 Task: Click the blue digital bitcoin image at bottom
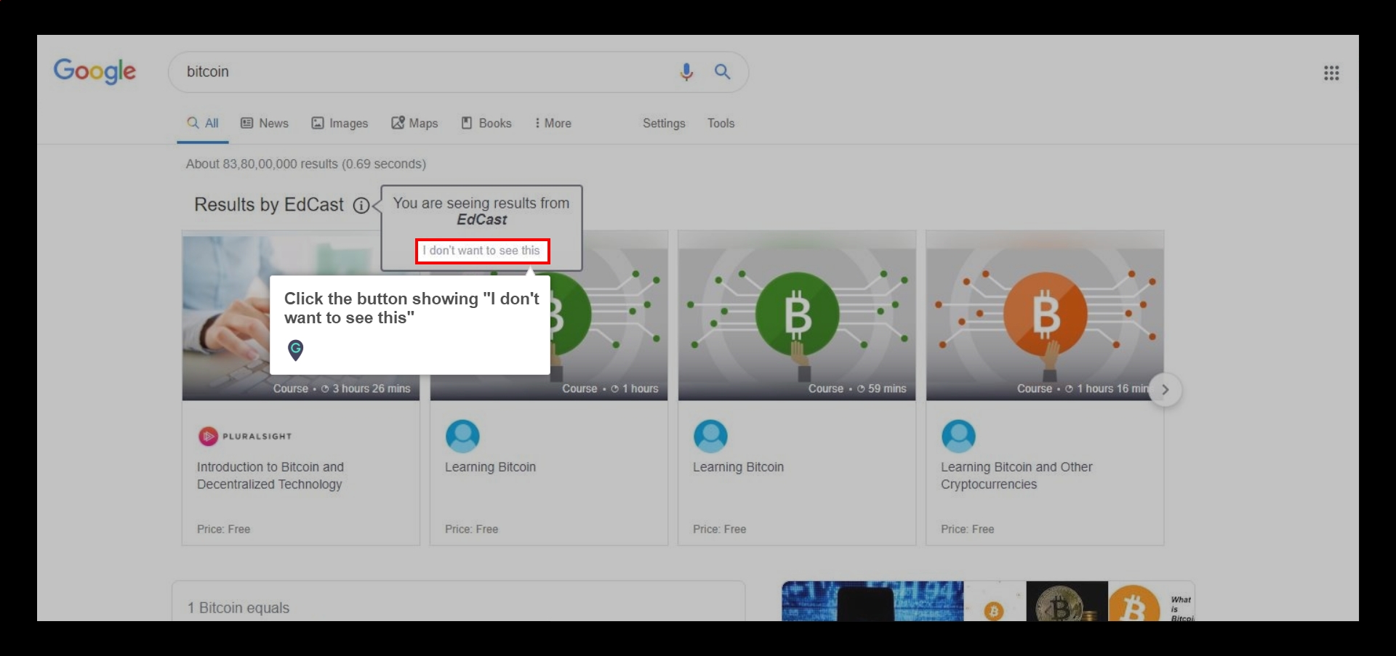pos(872,601)
